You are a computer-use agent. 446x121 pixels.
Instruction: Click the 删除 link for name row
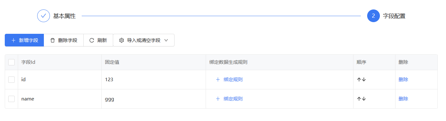403,99
